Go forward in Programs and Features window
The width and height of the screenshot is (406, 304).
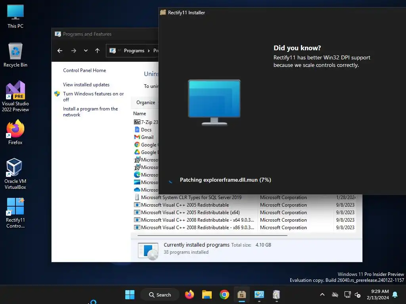(x=73, y=51)
